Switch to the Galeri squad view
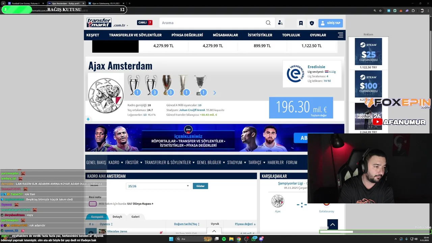 [x=135, y=217]
